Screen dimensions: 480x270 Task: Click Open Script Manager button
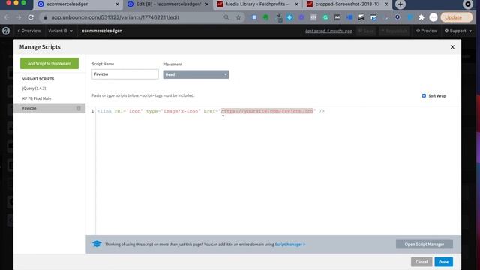pos(424,244)
